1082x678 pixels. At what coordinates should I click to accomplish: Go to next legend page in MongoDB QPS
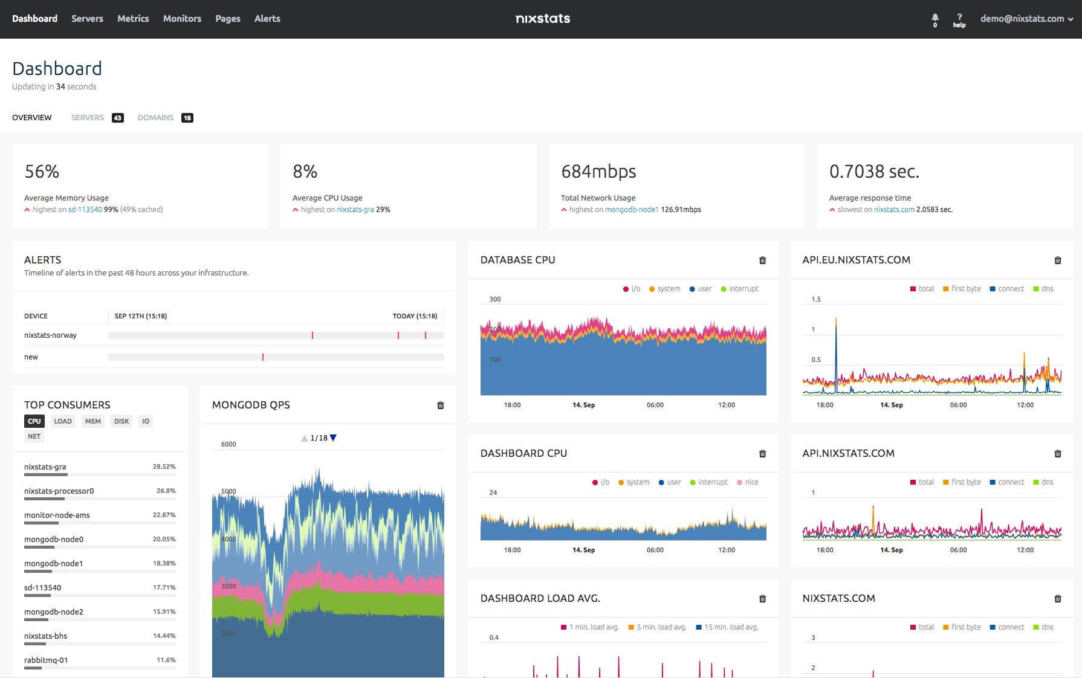coord(333,438)
